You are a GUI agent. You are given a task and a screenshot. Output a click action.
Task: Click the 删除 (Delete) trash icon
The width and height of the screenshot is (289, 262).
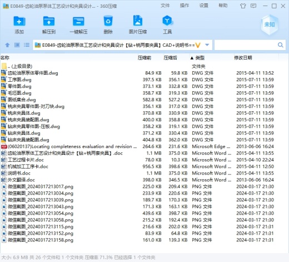(108, 21)
